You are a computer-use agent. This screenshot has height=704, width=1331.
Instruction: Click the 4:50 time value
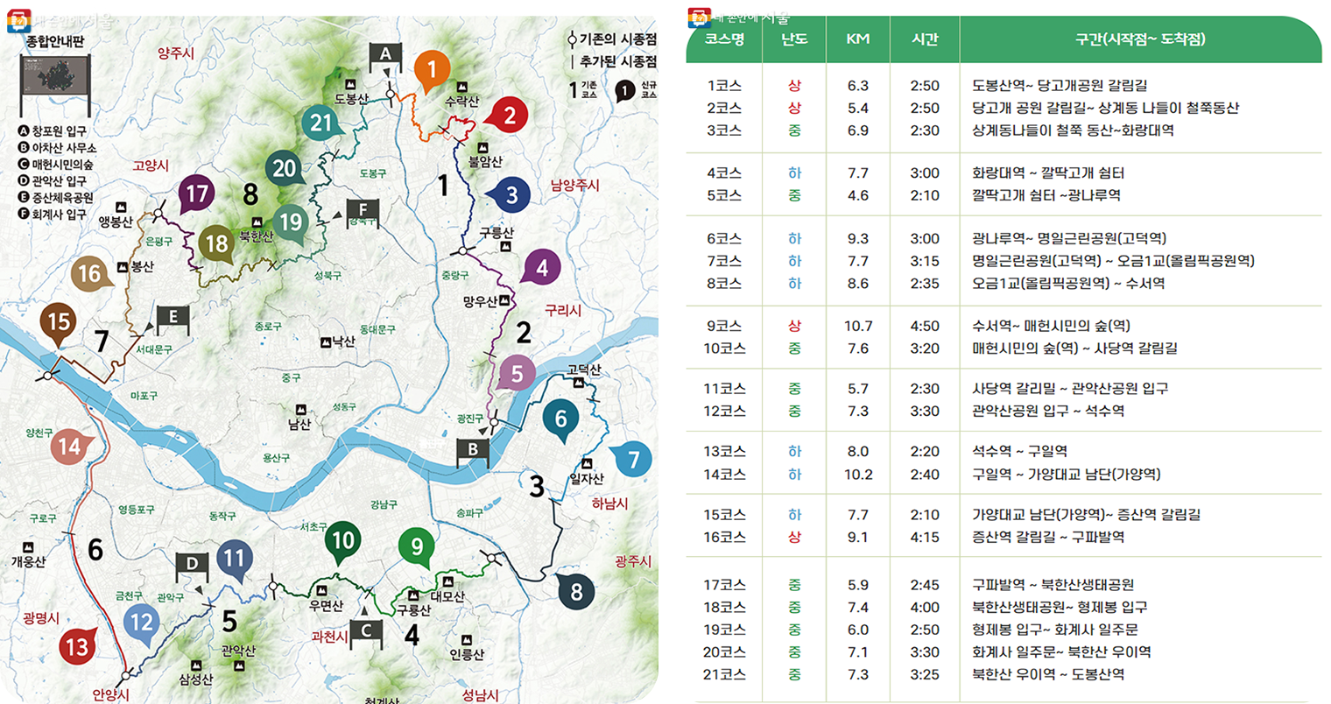(925, 326)
